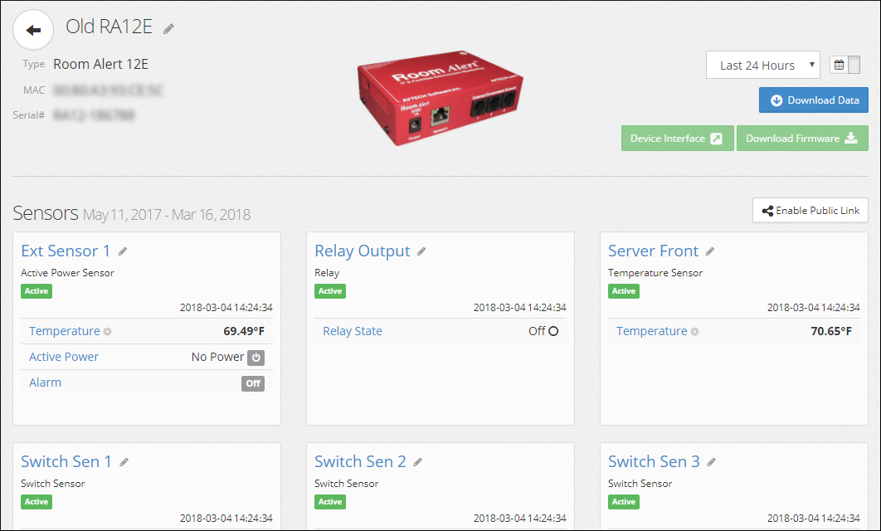
Task: Open the Active Power link
Action: click(64, 357)
